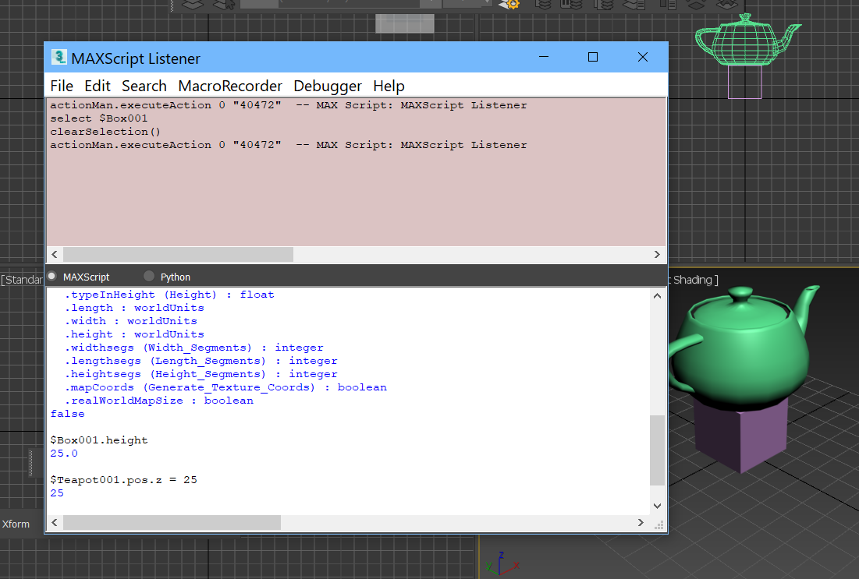Click the macro recorder pane horizontal scrollbar thumb
The height and width of the screenshot is (579, 859).
178,255
